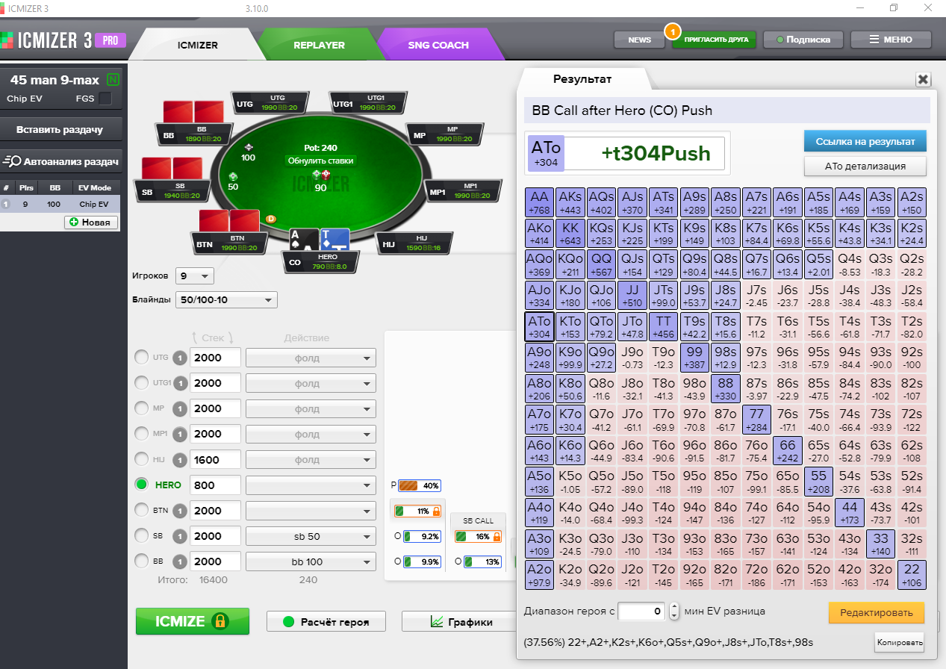The width and height of the screenshot is (946, 669).
Task: Select the MP radio button
Action: 141,408
